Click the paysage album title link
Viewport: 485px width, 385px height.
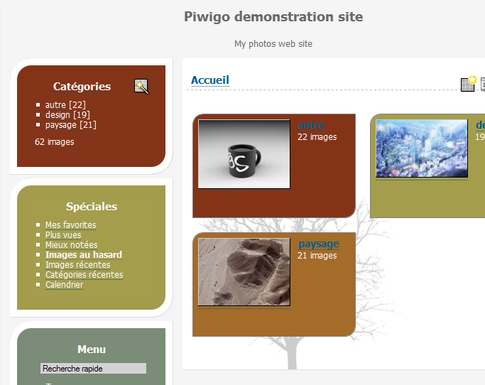318,244
